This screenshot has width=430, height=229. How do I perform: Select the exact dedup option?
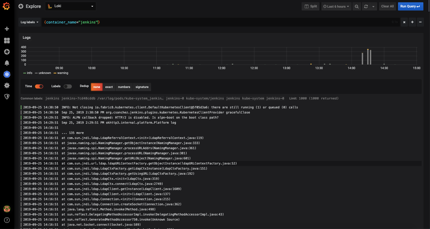coord(109,87)
